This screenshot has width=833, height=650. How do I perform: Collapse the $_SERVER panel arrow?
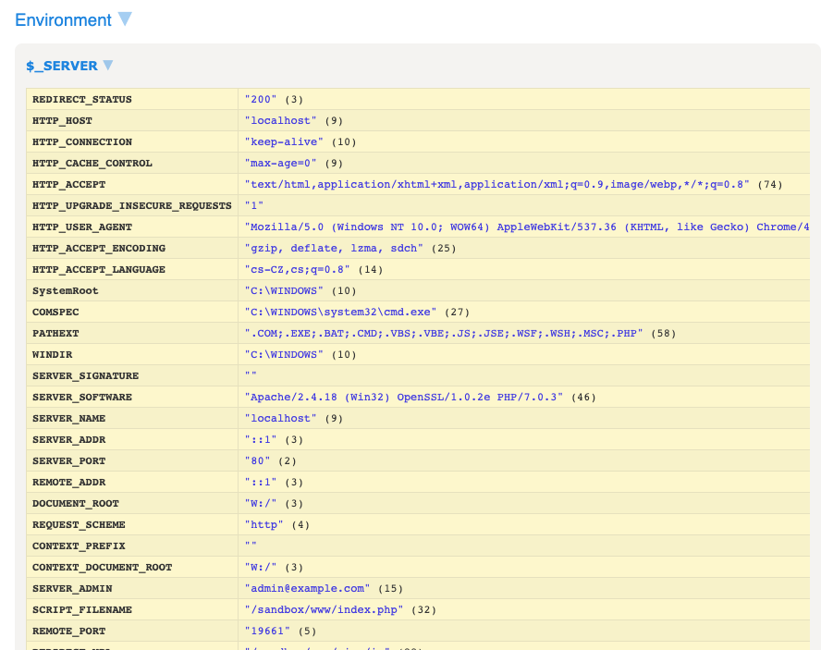[x=108, y=65]
